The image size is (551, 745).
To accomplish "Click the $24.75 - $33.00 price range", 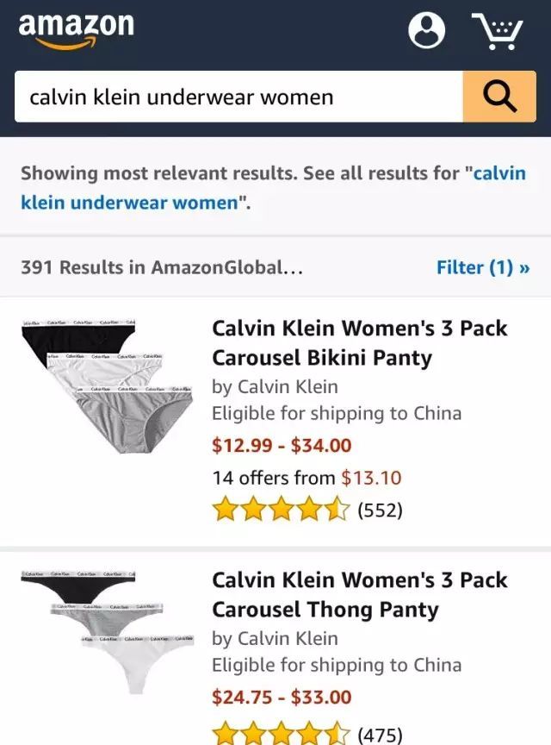I will click(282, 697).
